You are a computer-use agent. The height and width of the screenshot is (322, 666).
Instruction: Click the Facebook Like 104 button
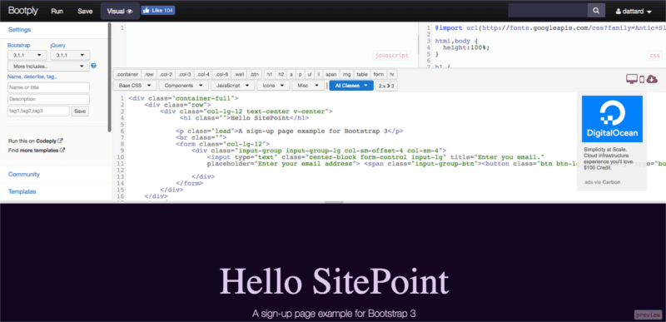click(x=158, y=11)
